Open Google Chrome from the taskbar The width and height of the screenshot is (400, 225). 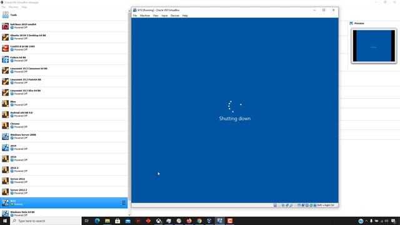[x=199, y=221]
